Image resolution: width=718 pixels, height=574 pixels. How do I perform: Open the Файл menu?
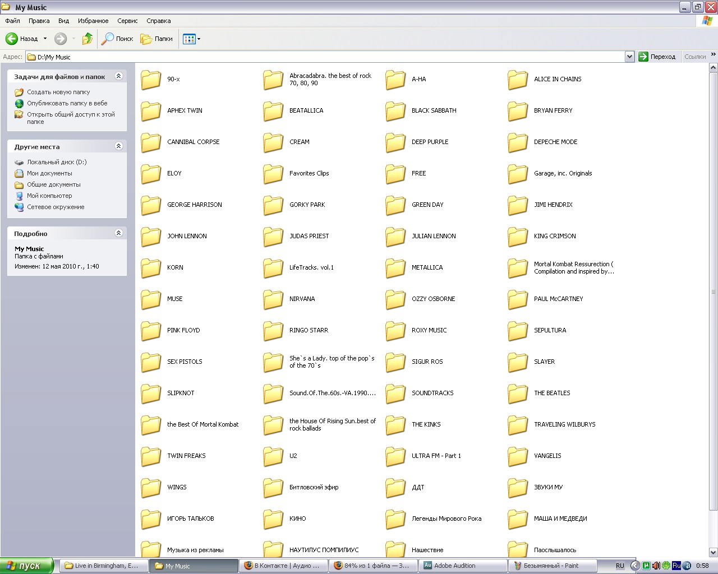(12, 21)
